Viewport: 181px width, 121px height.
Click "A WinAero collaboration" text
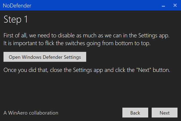tap(31, 113)
